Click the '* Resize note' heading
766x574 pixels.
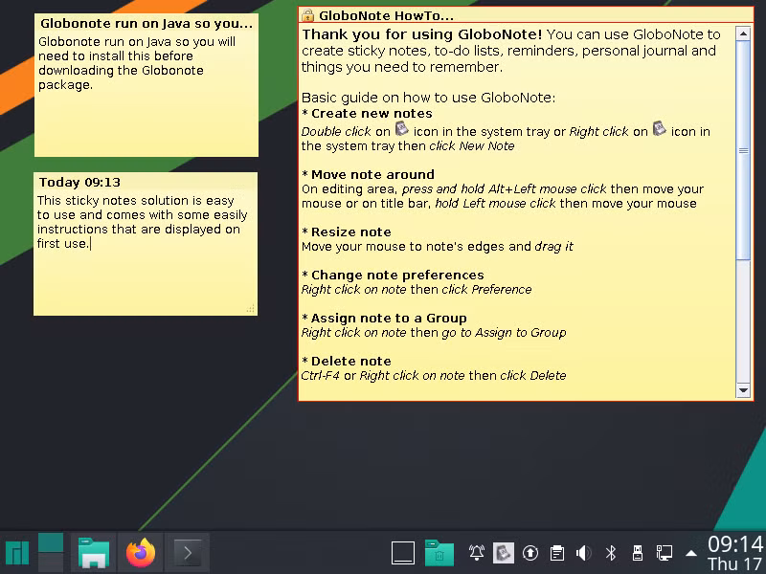(x=347, y=232)
